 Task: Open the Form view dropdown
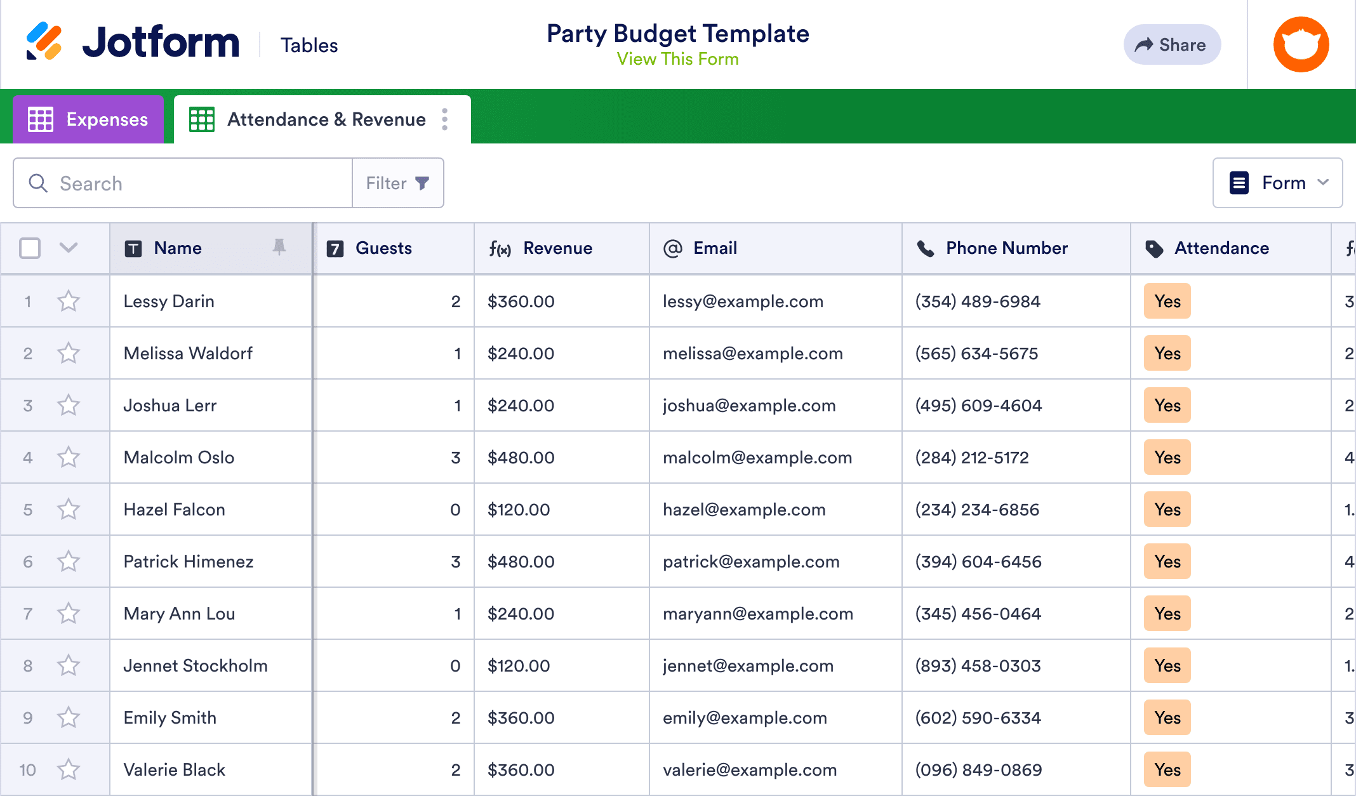[x=1277, y=183]
